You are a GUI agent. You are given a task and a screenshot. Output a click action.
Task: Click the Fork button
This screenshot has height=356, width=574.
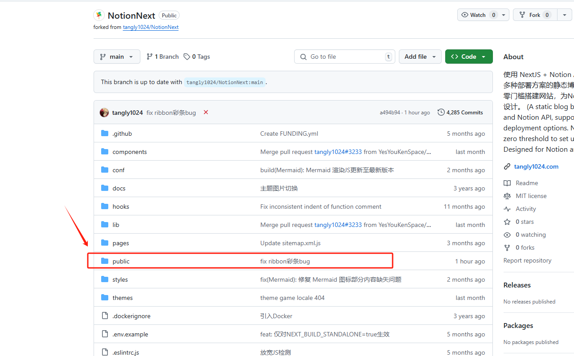click(534, 15)
